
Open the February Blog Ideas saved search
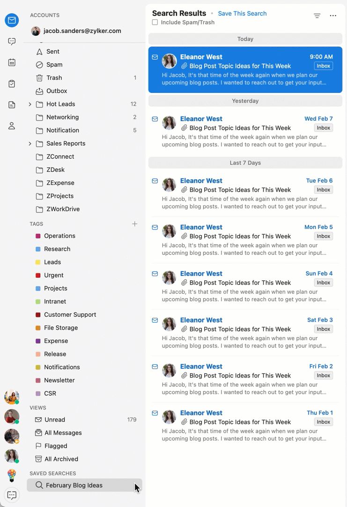click(x=84, y=485)
